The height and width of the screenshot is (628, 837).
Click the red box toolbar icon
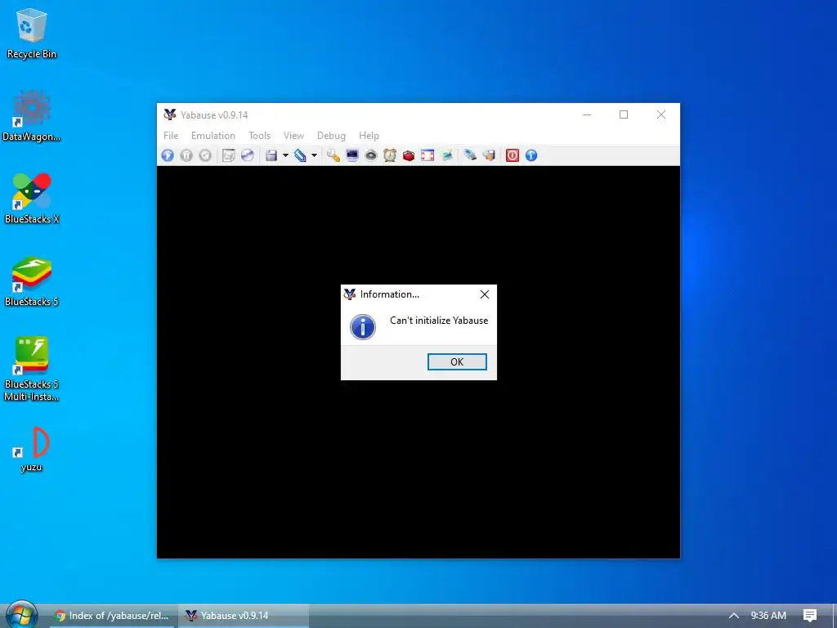(409, 155)
